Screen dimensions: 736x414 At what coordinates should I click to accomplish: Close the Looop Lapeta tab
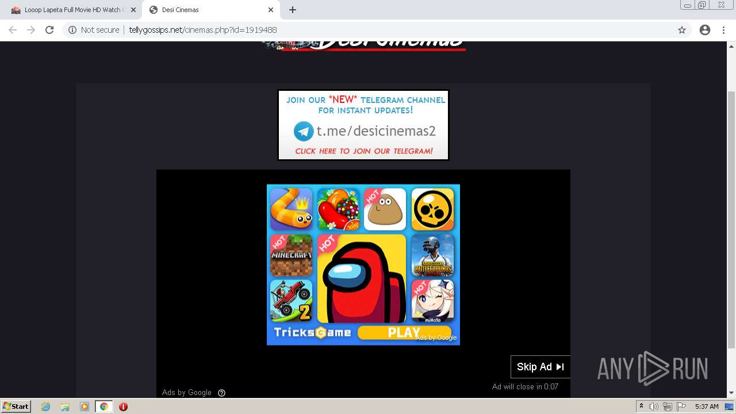(x=133, y=10)
